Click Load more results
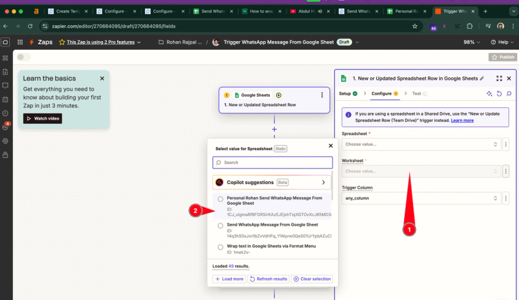519x300 pixels. 229,279
